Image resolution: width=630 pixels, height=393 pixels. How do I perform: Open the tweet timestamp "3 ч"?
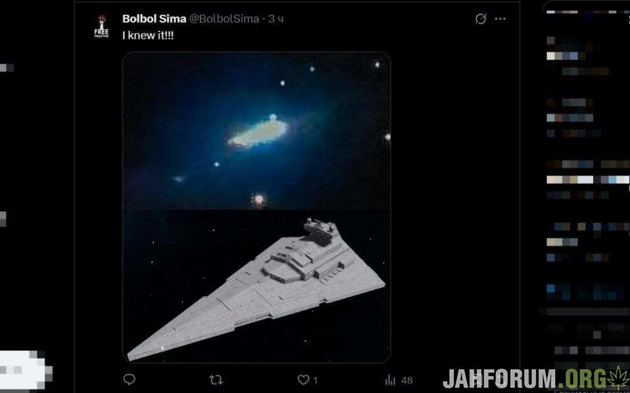[276, 18]
